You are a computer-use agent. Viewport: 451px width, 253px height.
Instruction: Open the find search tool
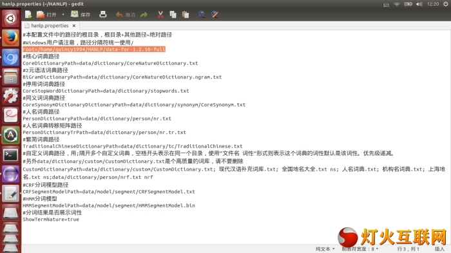(202, 14)
